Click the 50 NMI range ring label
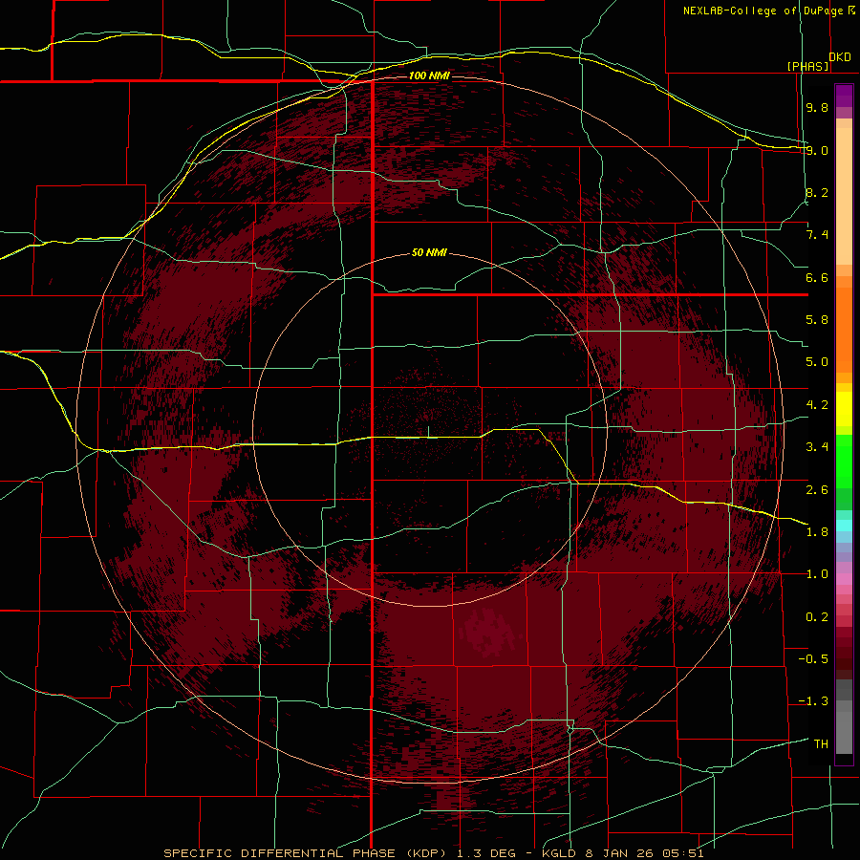The width and height of the screenshot is (860, 860). click(429, 253)
